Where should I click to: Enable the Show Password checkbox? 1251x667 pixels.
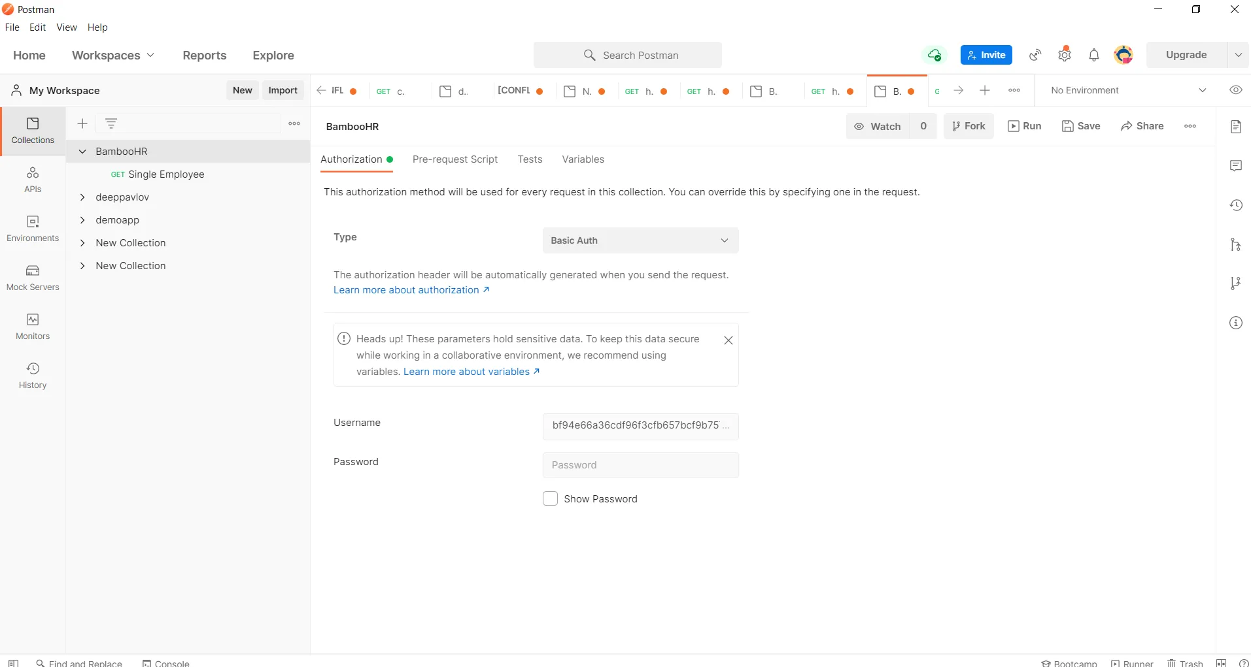tap(551, 498)
